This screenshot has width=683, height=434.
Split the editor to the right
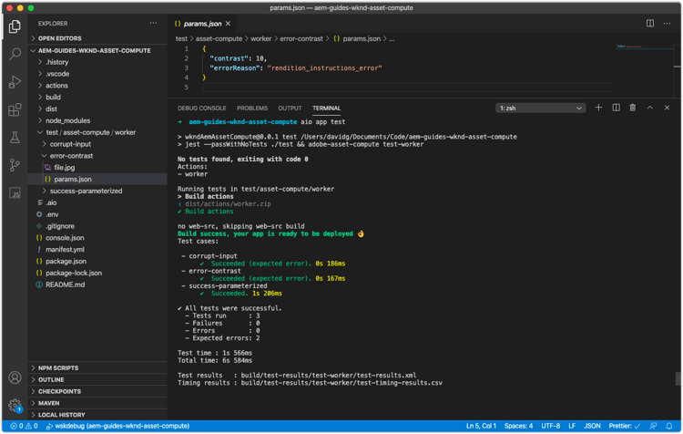pyautogui.click(x=650, y=23)
